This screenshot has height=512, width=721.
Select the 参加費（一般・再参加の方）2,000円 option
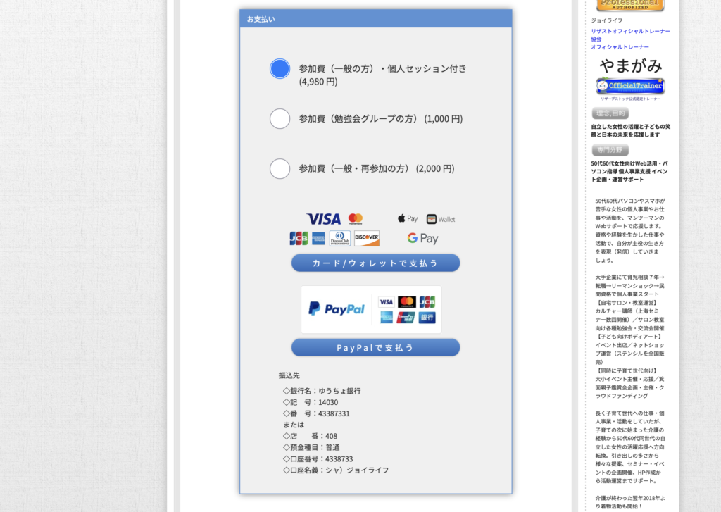coord(280,169)
